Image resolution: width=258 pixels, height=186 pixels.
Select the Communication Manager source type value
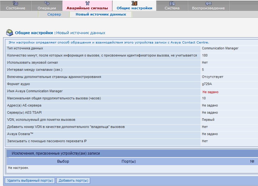[220, 48]
